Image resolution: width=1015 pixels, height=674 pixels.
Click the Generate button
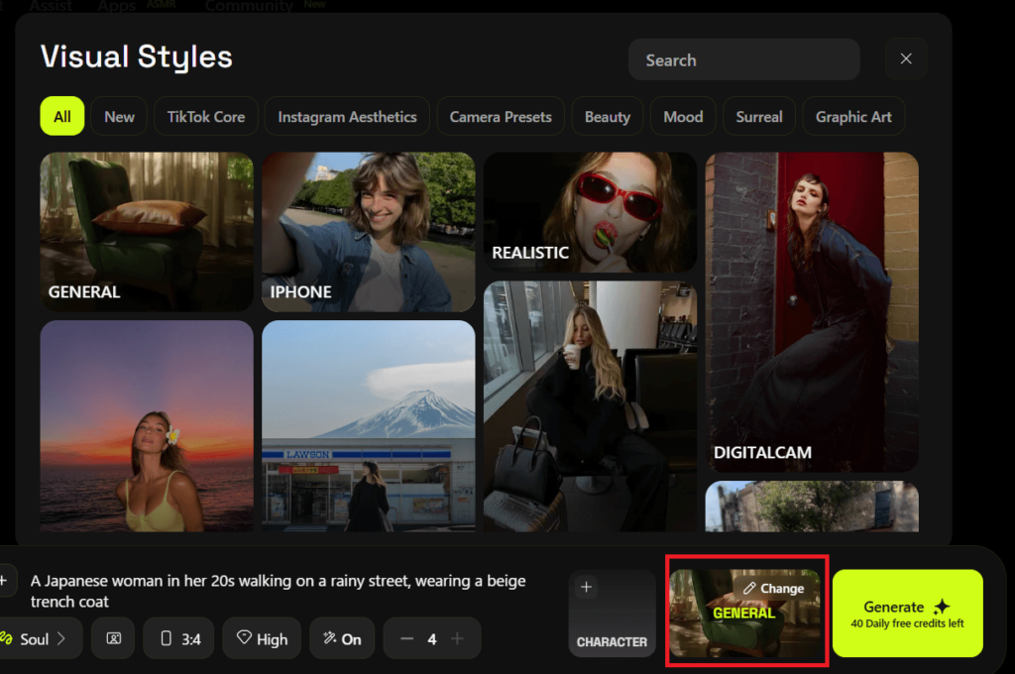(908, 614)
